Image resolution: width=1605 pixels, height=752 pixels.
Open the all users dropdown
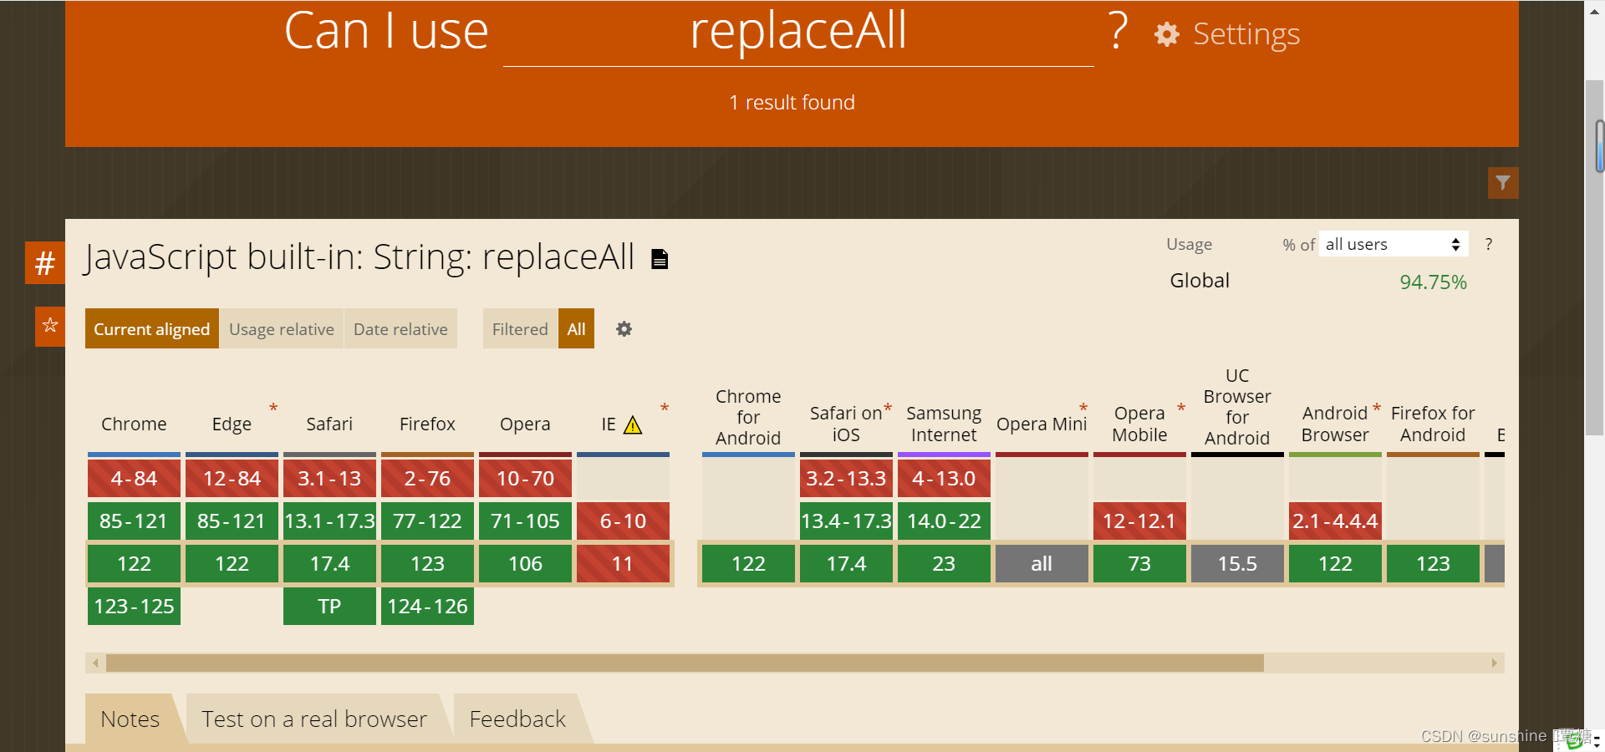1394,244
